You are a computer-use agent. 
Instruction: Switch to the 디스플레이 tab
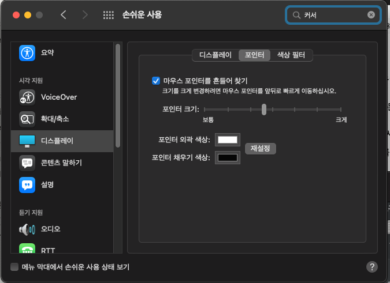click(216, 55)
